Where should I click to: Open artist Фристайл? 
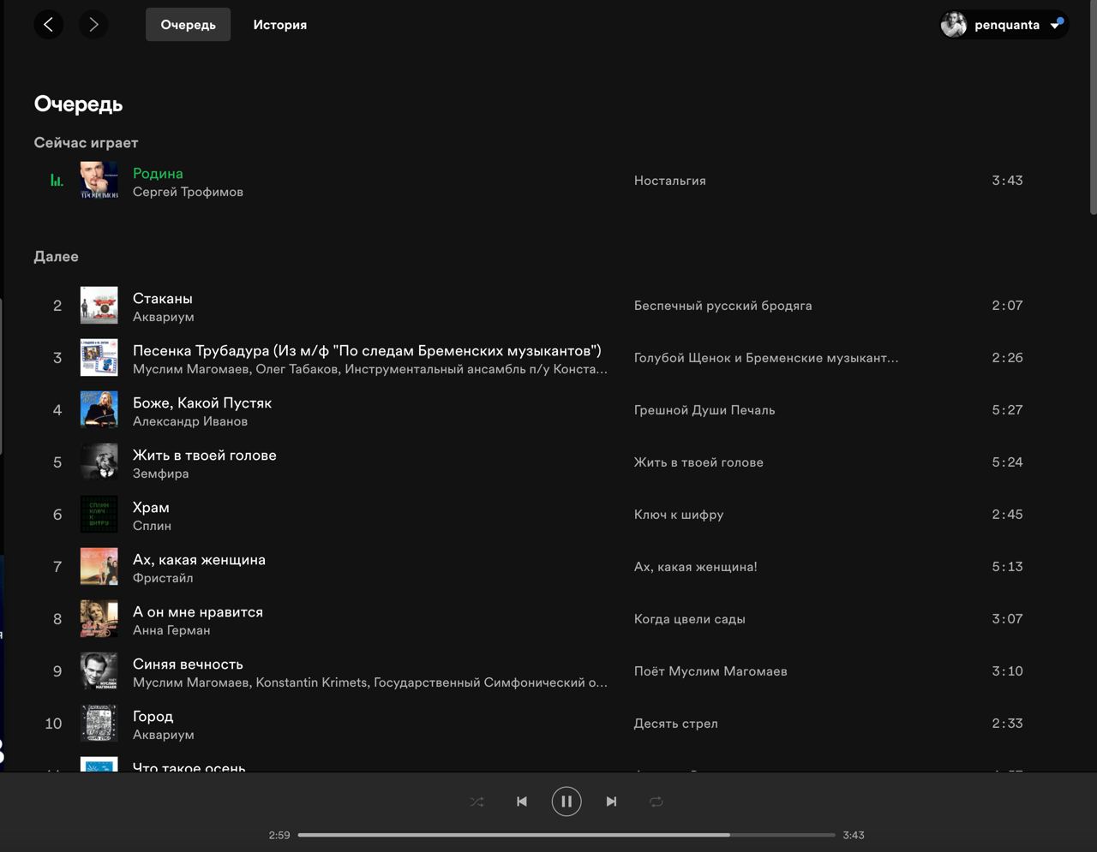click(x=163, y=578)
